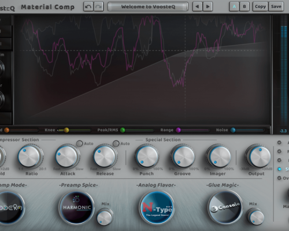Click the yellow Knee slider handle
The image size is (289, 231).
click(66, 130)
